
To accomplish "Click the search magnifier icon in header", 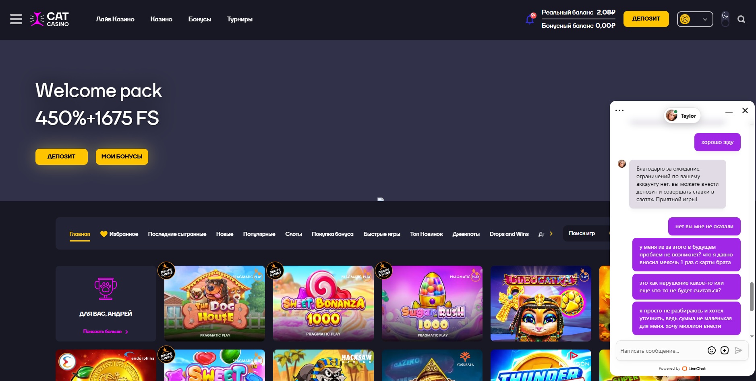I will 741,19.
